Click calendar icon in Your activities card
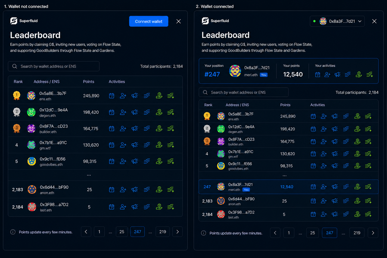 (x=318, y=75)
